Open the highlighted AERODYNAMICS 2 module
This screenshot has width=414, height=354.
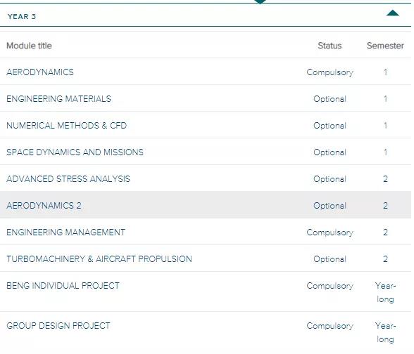[x=44, y=205]
